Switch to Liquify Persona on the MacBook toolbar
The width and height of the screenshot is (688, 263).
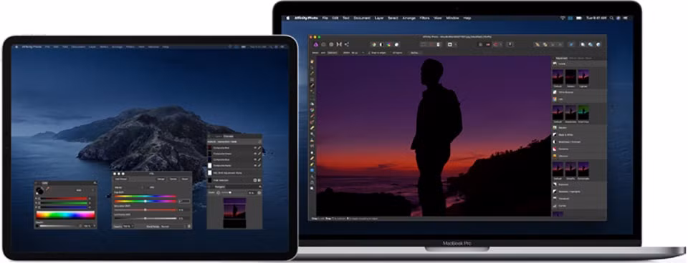[323, 44]
